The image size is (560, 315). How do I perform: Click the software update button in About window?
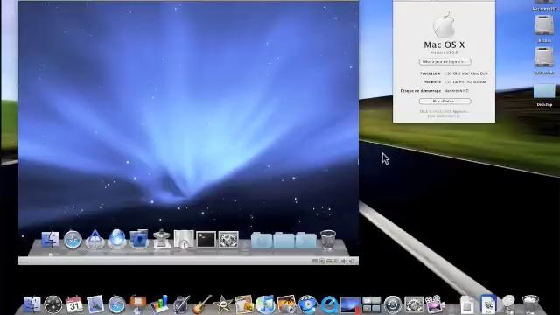[x=444, y=62]
